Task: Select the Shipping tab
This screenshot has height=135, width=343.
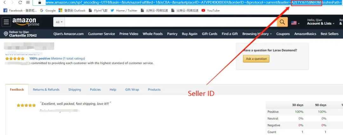Action: 75,89
